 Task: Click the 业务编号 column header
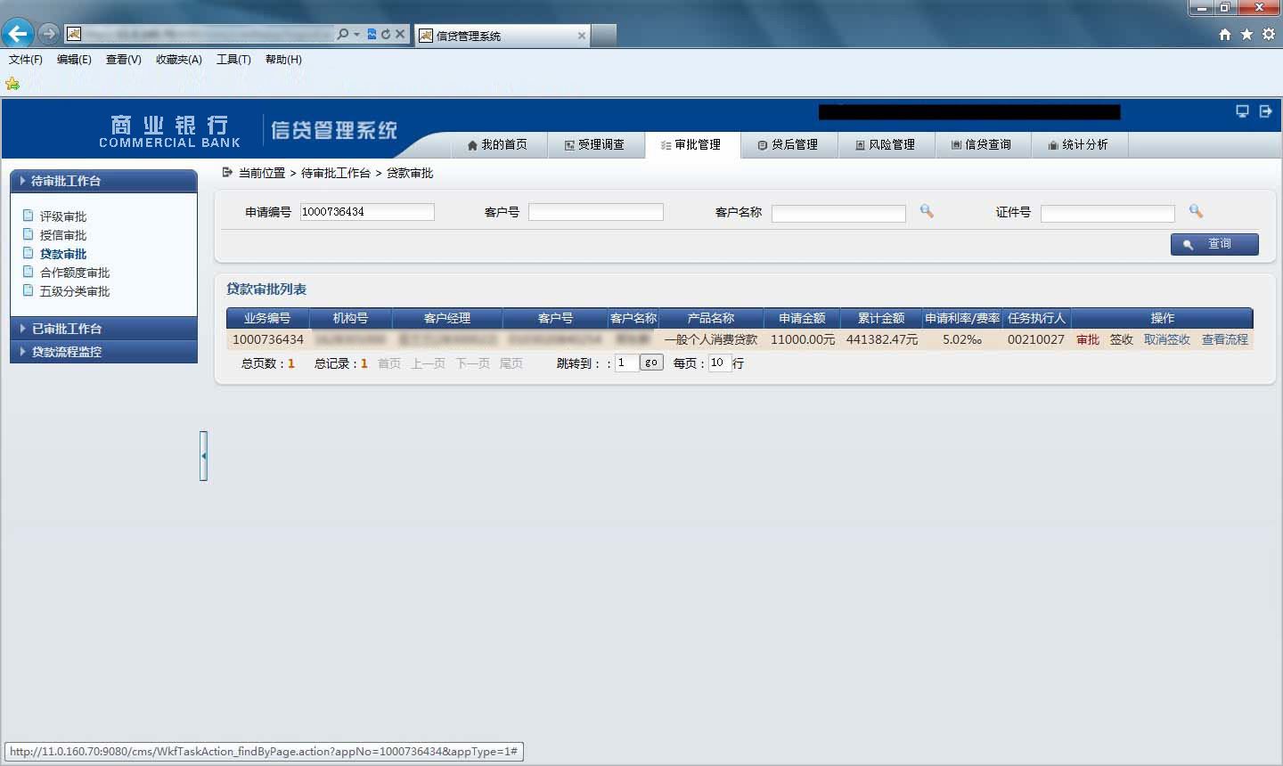pyautogui.click(x=267, y=318)
